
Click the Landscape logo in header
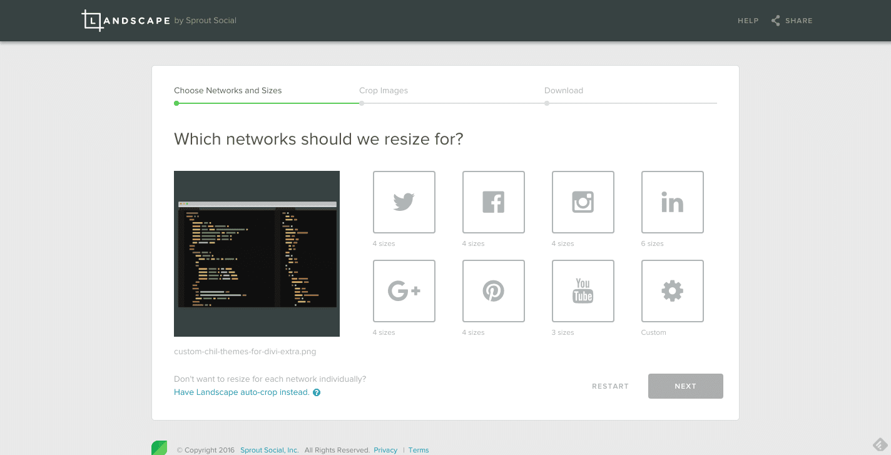(125, 21)
